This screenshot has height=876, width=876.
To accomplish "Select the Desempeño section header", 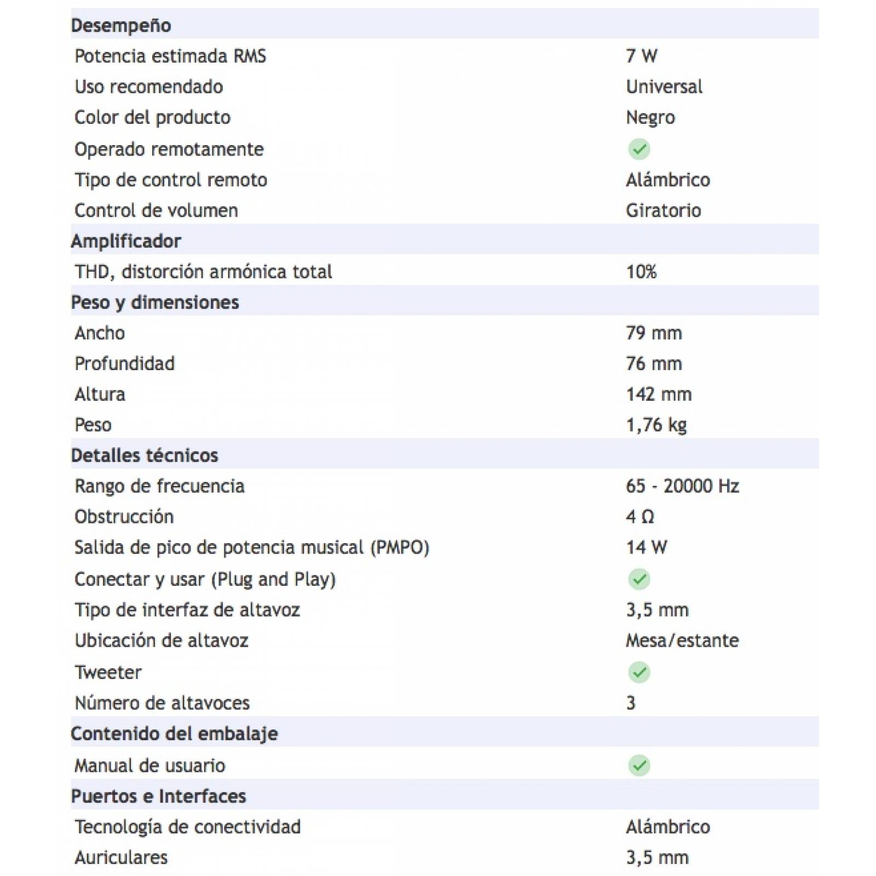I will pyautogui.click(x=121, y=25).
